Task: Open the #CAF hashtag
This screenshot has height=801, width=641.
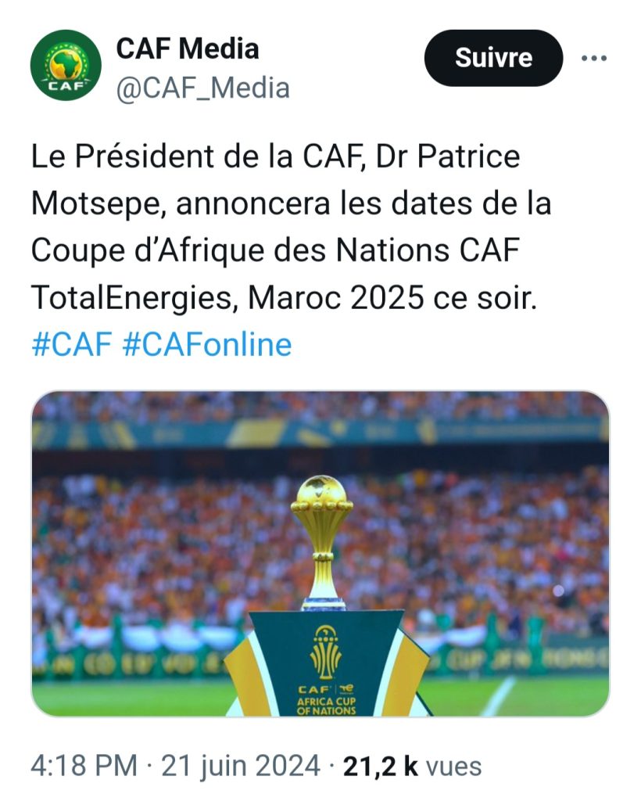Action: (x=71, y=344)
